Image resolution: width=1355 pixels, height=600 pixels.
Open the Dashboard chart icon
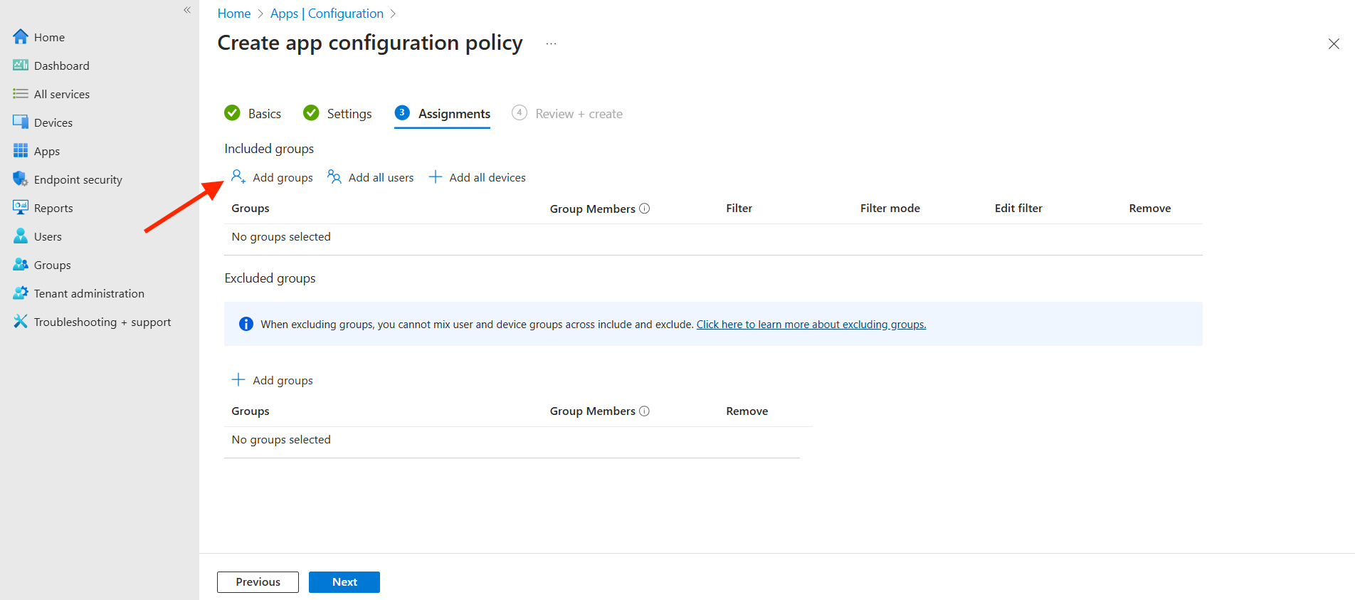point(21,65)
